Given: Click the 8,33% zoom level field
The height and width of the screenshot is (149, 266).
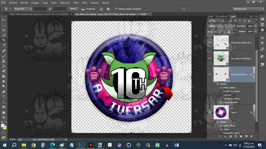Looking at the screenshot, I should (12, 140).
